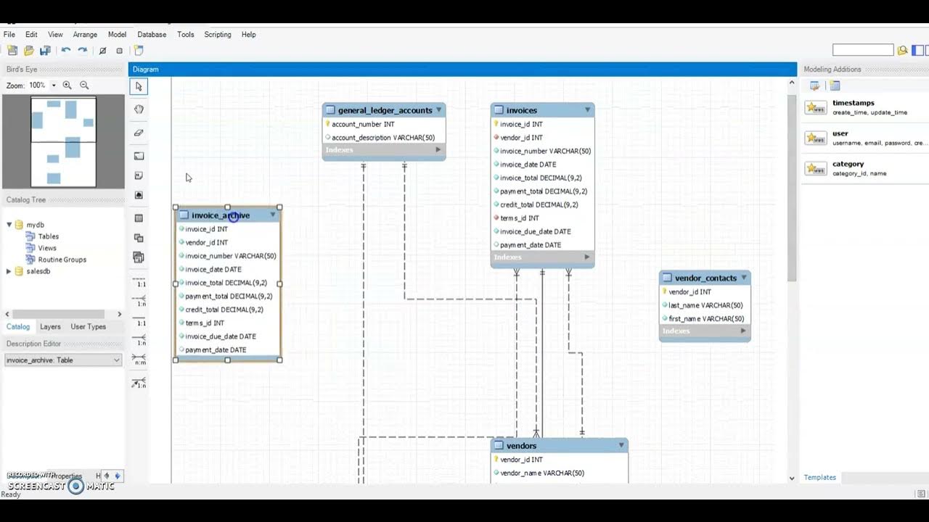Save the model with floppy disk icon

click(x=45, y=51)
